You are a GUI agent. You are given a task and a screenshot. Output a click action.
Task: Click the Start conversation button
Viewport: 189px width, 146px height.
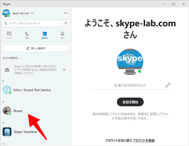130,102
